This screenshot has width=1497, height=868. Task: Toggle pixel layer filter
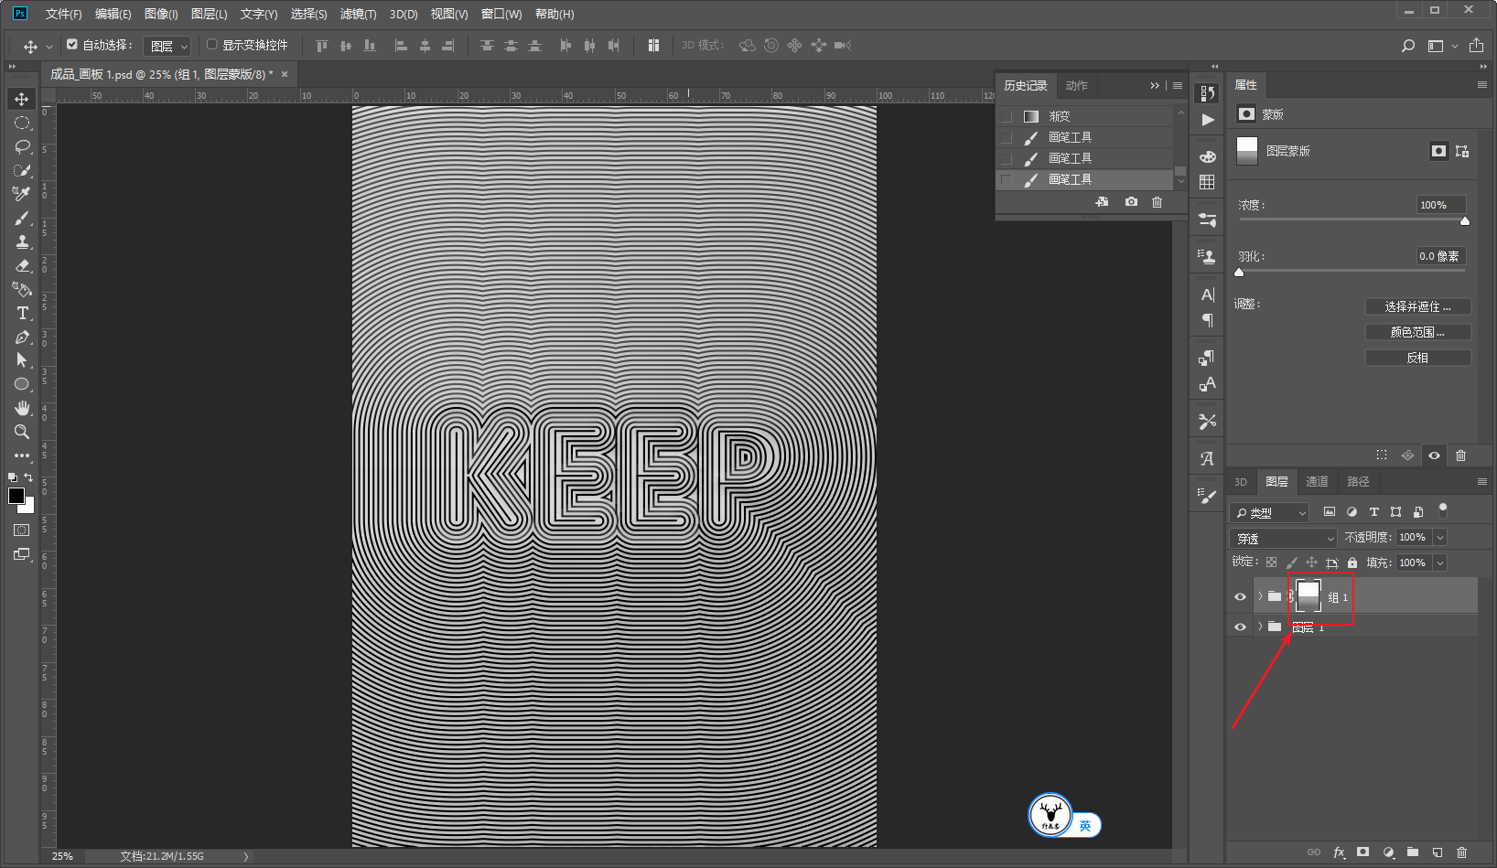(x=1330, y=512)
